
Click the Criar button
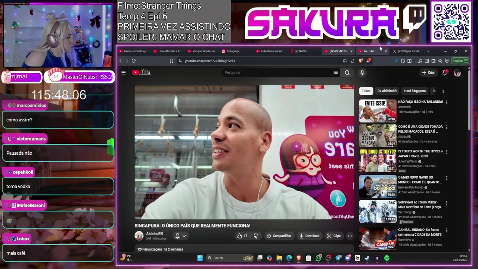coord(428,72)
